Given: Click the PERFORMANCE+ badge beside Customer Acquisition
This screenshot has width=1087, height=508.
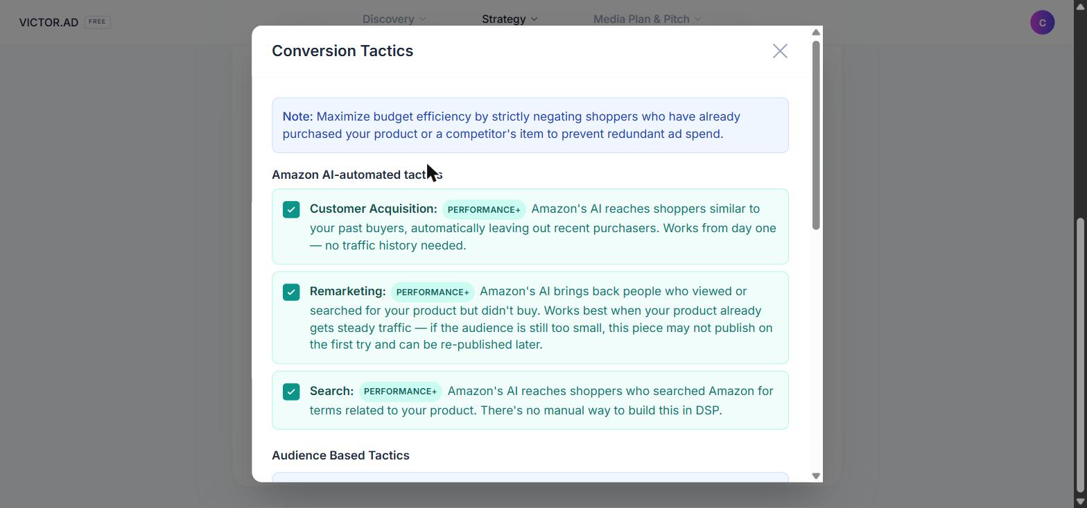Looking at the screenshot, I should coord(484,209).
